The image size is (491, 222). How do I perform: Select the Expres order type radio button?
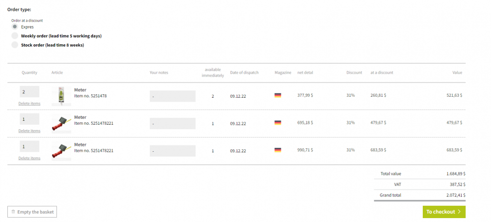pyautogui.click(x=15, y=27)
